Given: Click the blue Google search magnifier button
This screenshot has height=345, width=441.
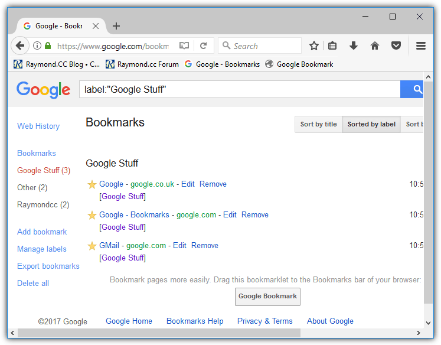Looking at the screenshot, I should (411, 89).
